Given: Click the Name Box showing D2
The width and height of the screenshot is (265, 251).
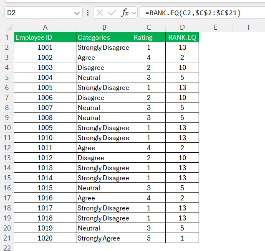Looking at the screenshot, I should (x=43, y=13).
